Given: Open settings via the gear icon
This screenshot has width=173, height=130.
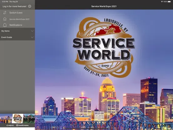Looking at the screenshot, I should click(x=29, y=6).
